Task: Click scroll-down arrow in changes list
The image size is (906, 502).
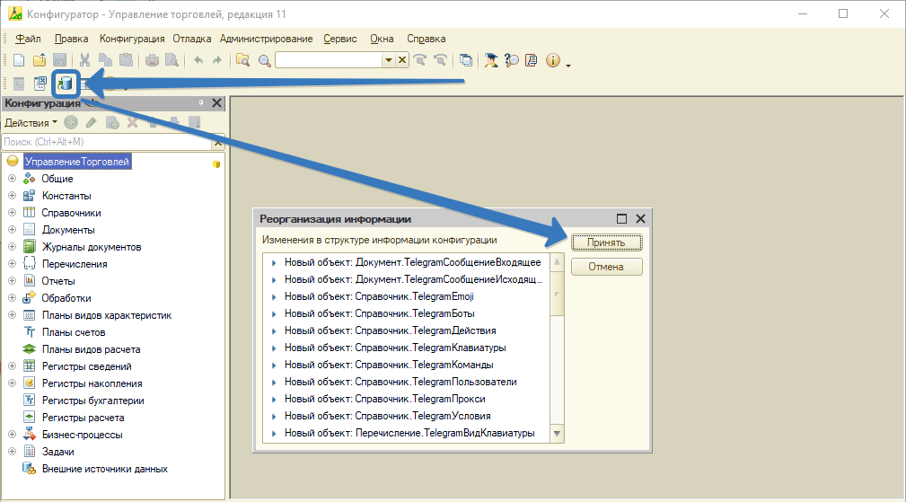Action: coord(557,434)
